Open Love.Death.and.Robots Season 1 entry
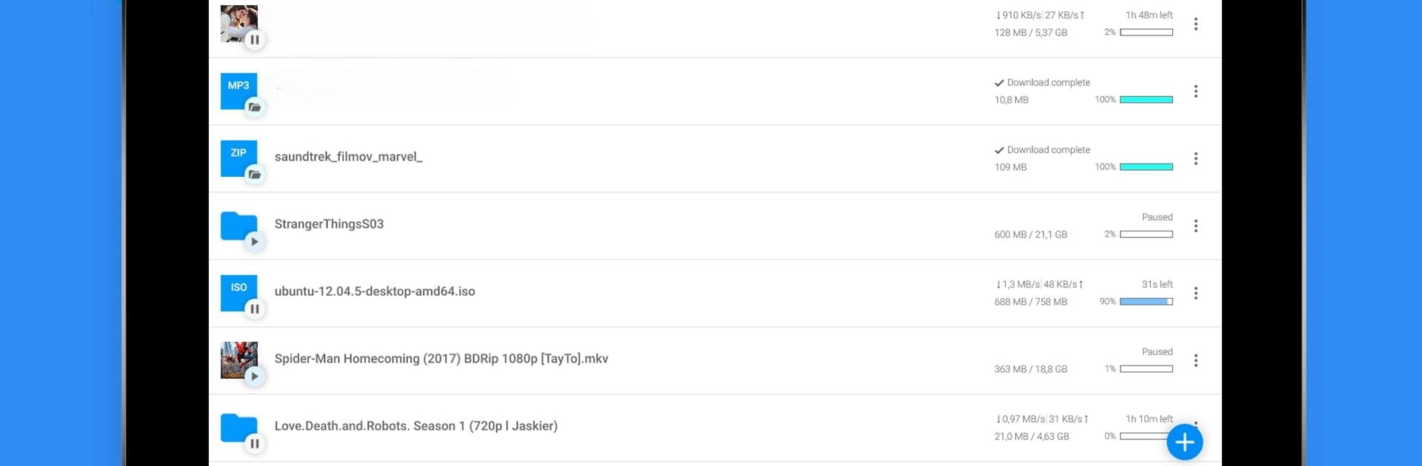Viewport: 1422px width, 466px height. pos(715,428)
